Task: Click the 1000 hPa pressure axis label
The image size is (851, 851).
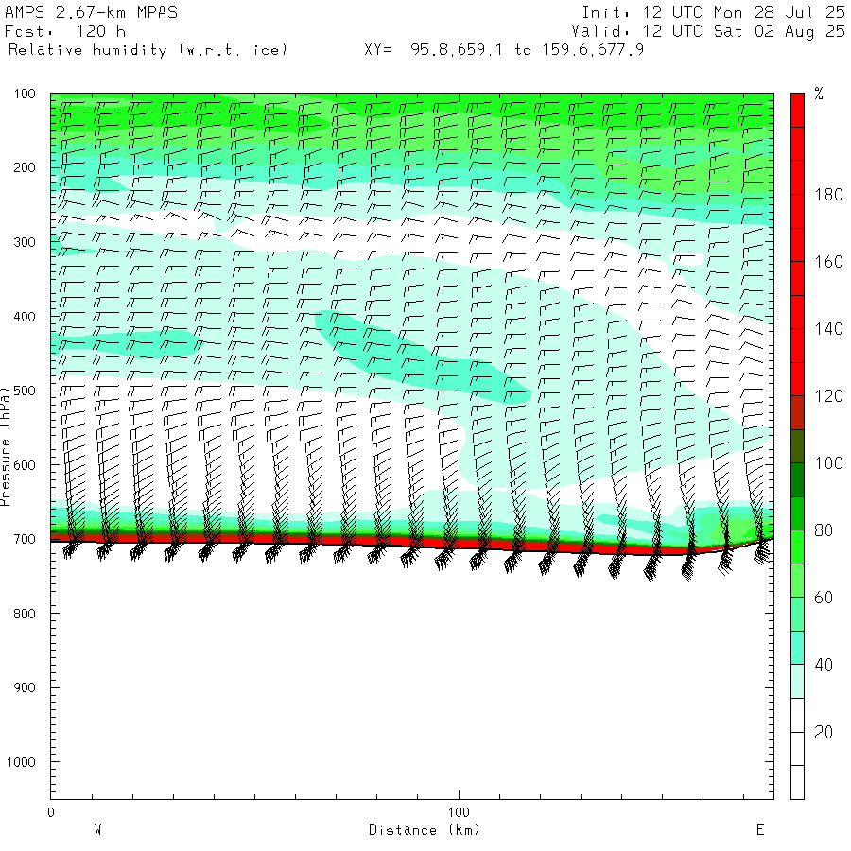Action: (x=21, y=762)
